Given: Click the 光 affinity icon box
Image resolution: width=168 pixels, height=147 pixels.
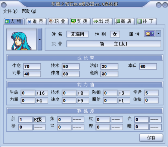Looking at the screenshot, I should (x=150, y=34).
